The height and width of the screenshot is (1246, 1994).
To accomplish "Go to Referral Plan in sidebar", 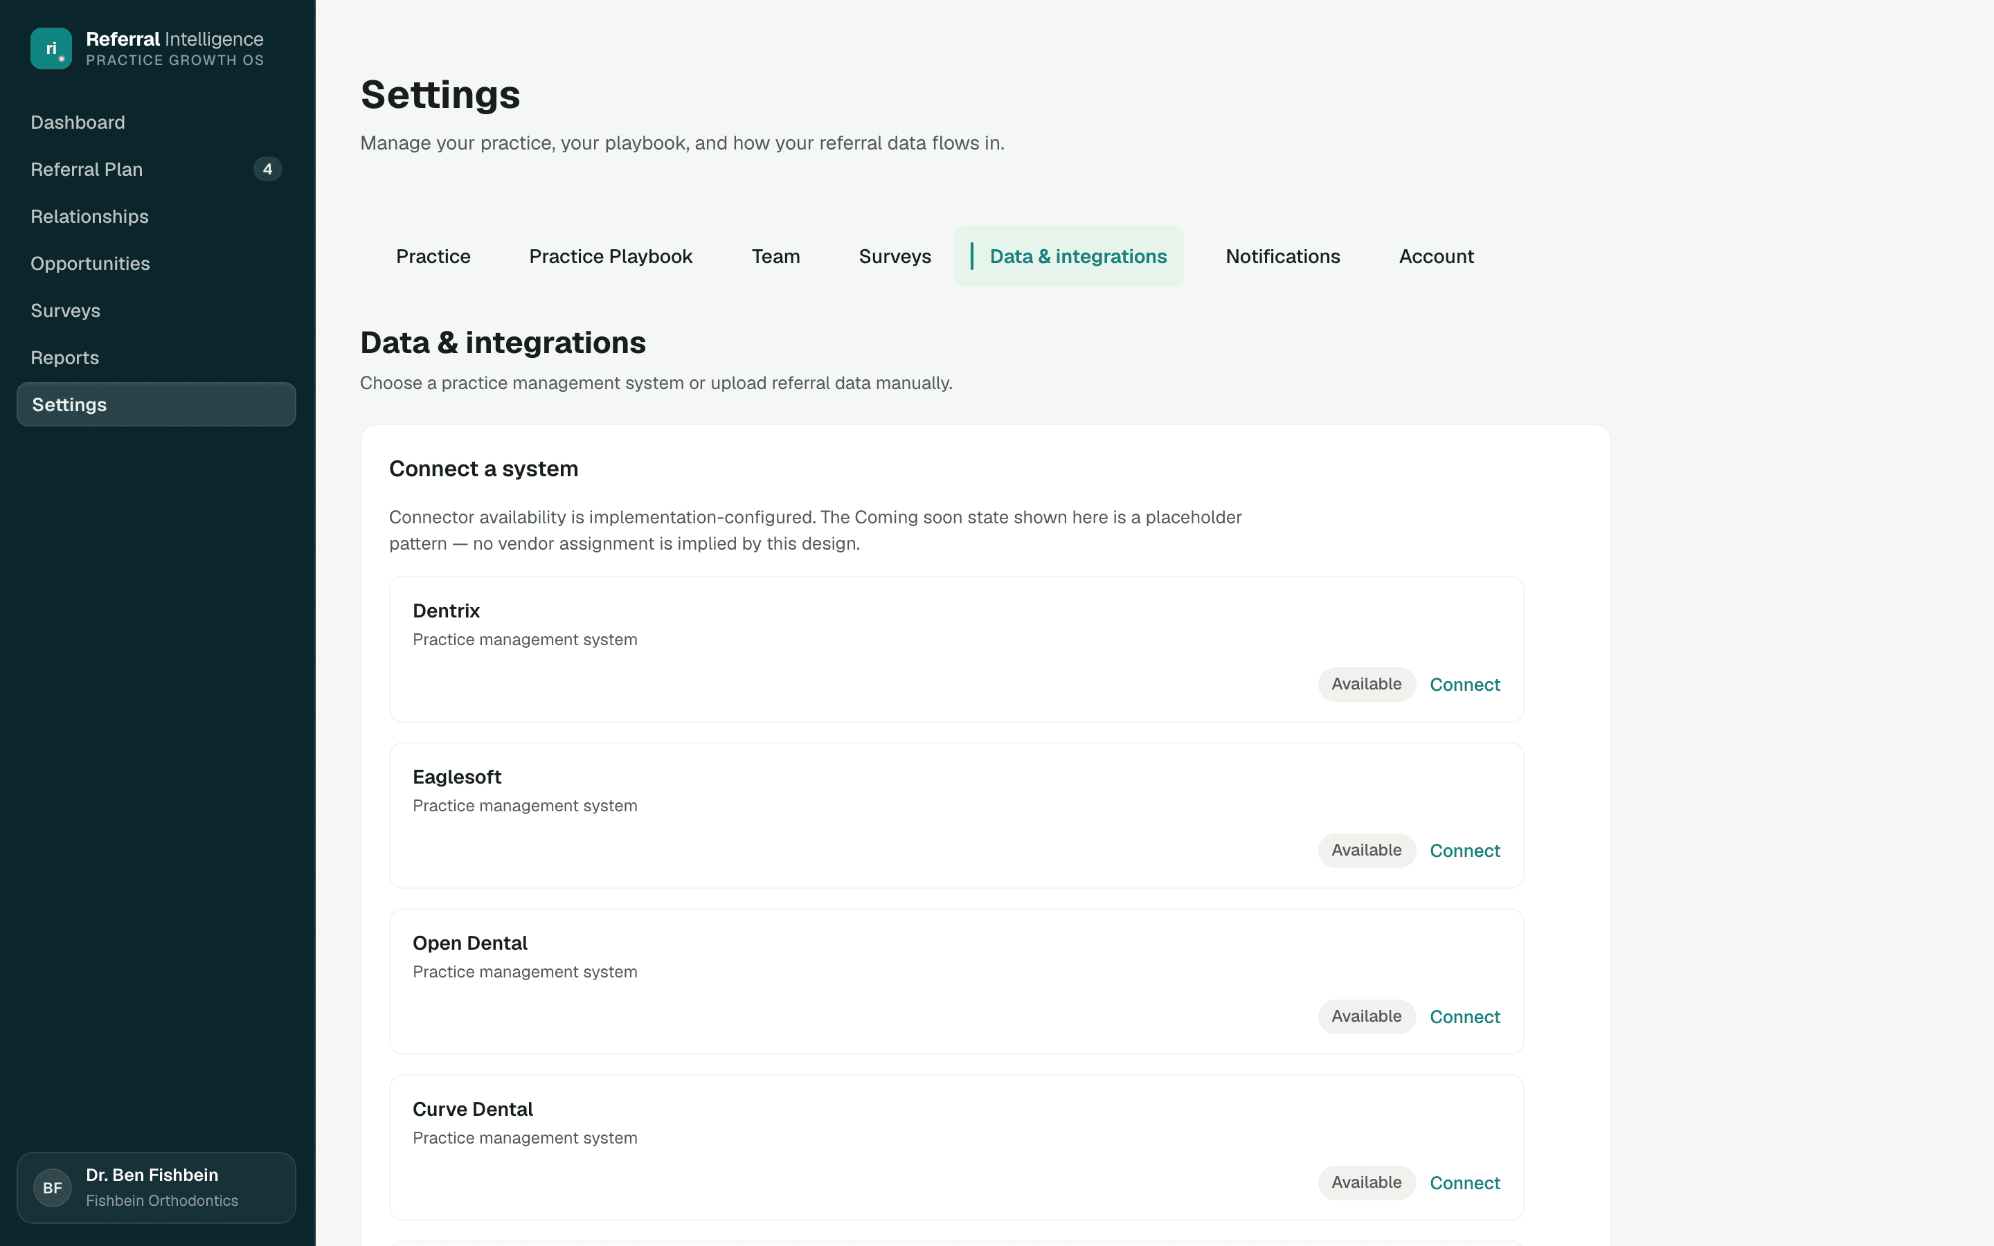I will 87,169.
